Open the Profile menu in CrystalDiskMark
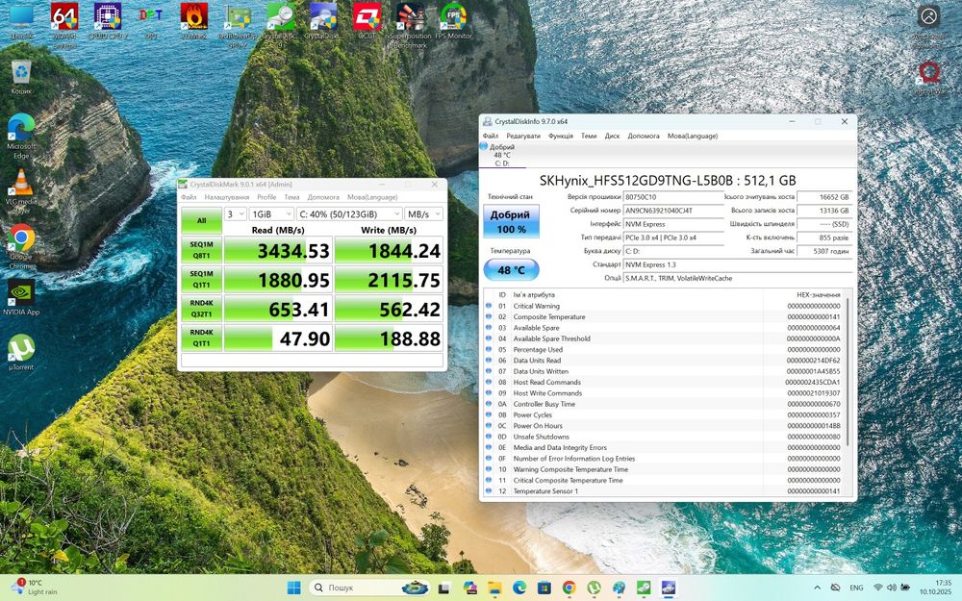 tap(266, 197)
